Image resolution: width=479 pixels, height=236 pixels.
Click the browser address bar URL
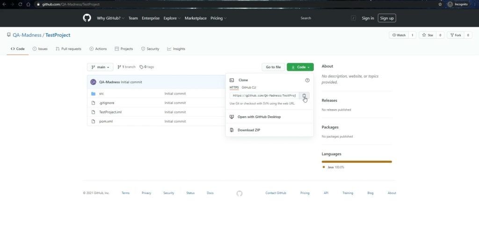point(71,4)
